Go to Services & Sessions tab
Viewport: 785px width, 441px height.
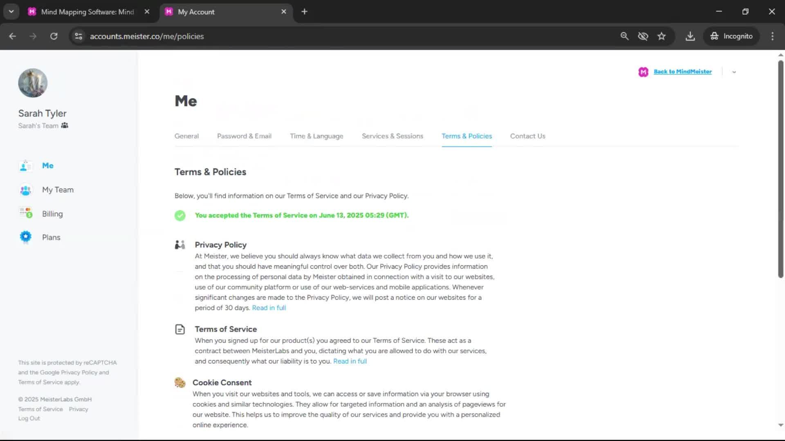392,136
